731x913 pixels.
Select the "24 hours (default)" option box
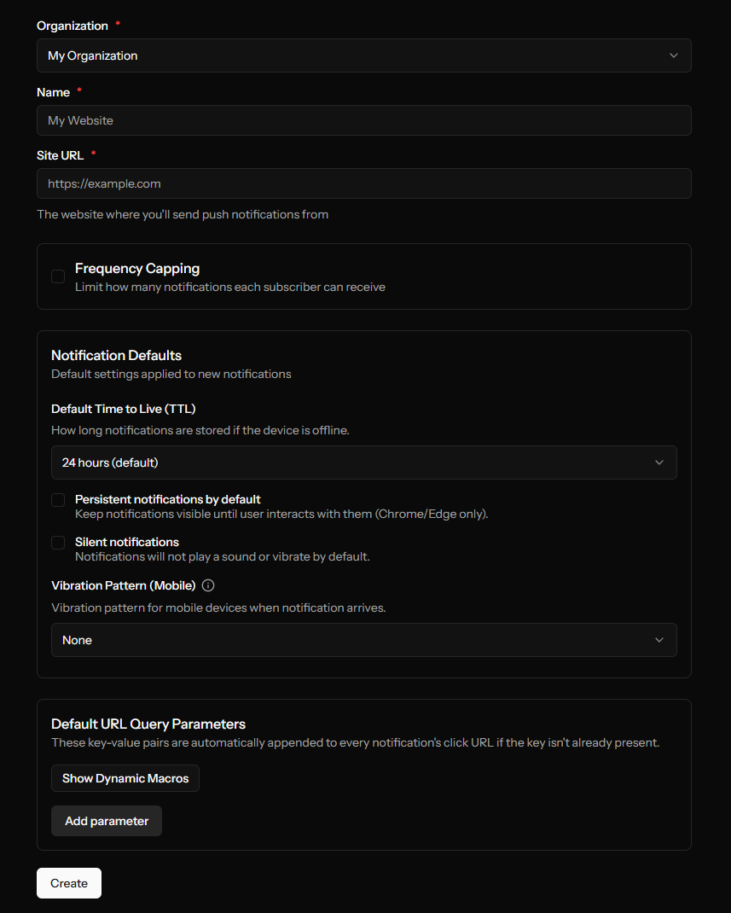(363, 462)
